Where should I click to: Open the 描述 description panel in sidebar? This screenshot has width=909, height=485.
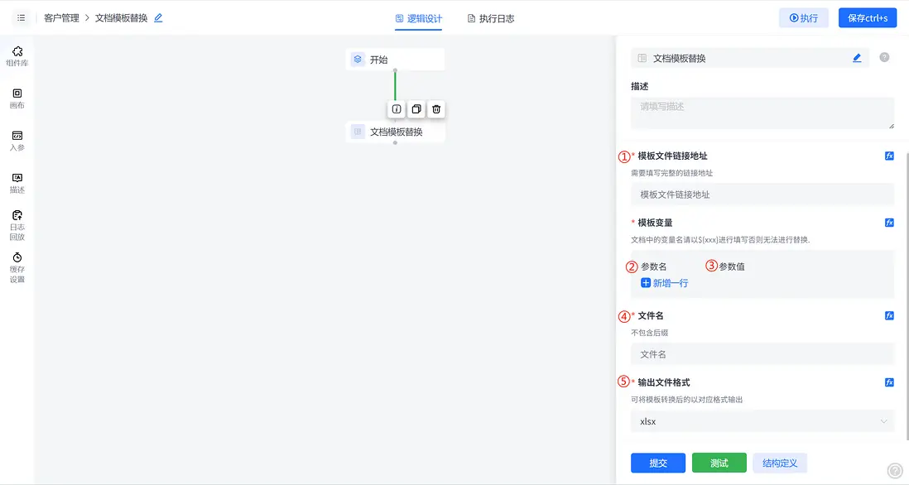pyautogui.click(x=17, y=184)
